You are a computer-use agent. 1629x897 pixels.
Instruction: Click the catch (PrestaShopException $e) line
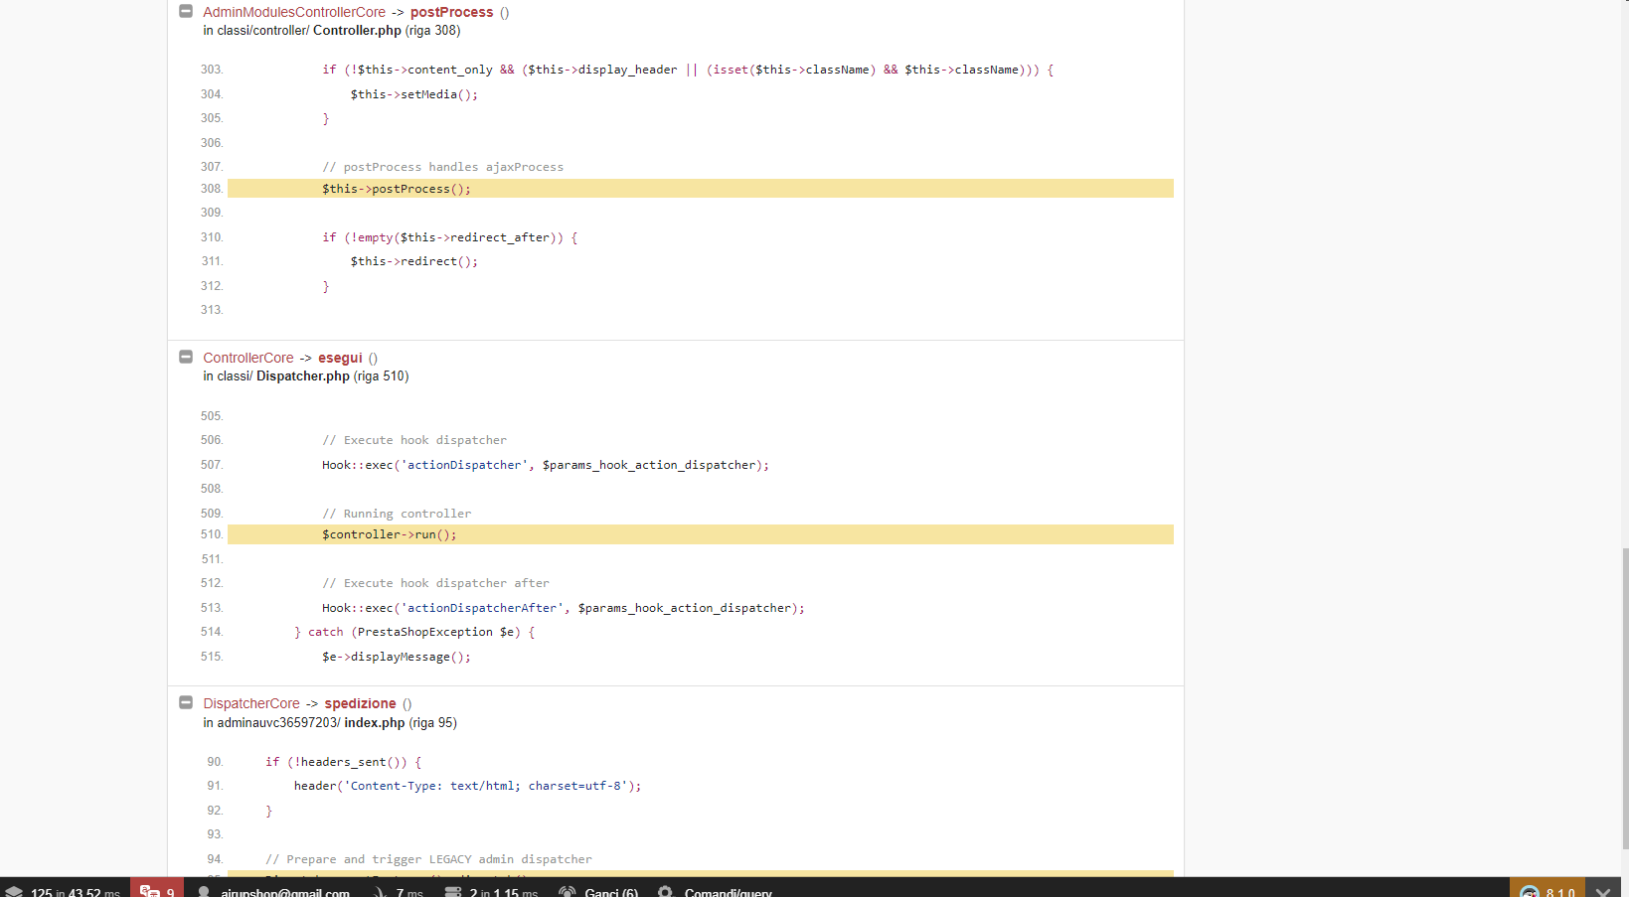click(414, 632)
